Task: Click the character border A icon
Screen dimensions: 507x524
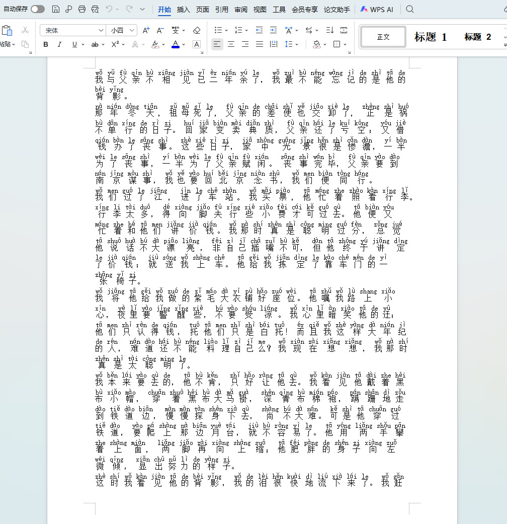Action: click(197, 44)
